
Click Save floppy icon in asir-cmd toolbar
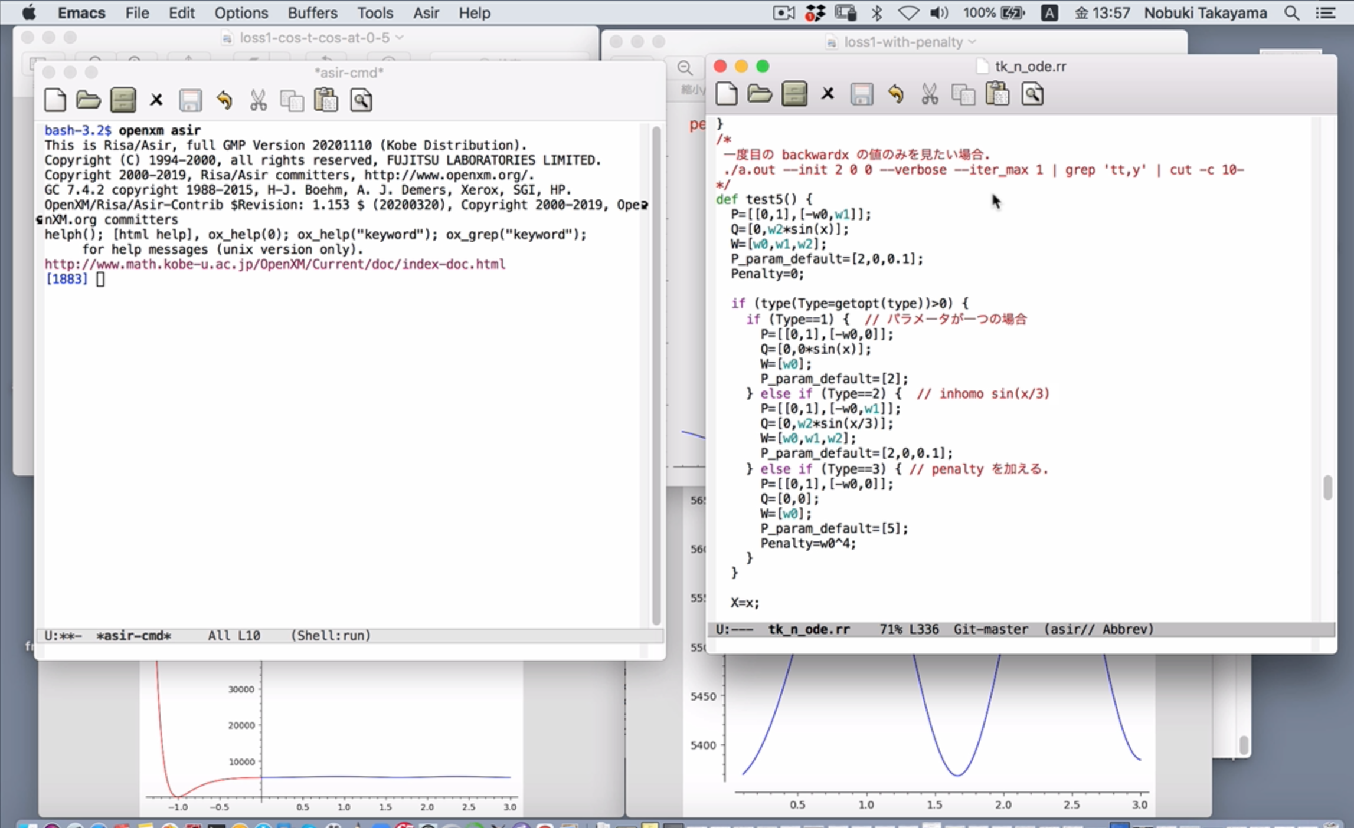[190, 100]
